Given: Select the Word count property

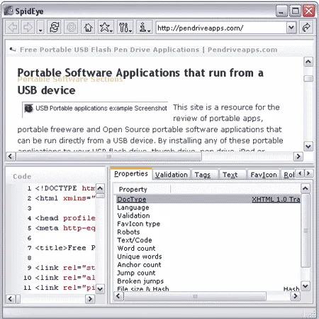Looking at the screenshot, I should (136, 248).
